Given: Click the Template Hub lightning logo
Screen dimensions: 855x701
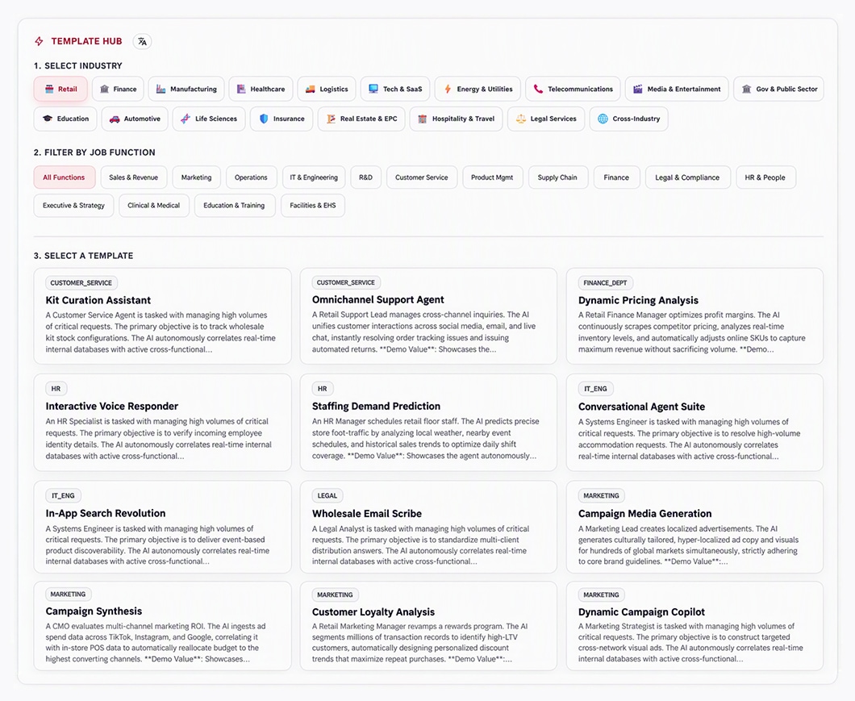Looking at the screenshot, I should [x=40, y=41].
